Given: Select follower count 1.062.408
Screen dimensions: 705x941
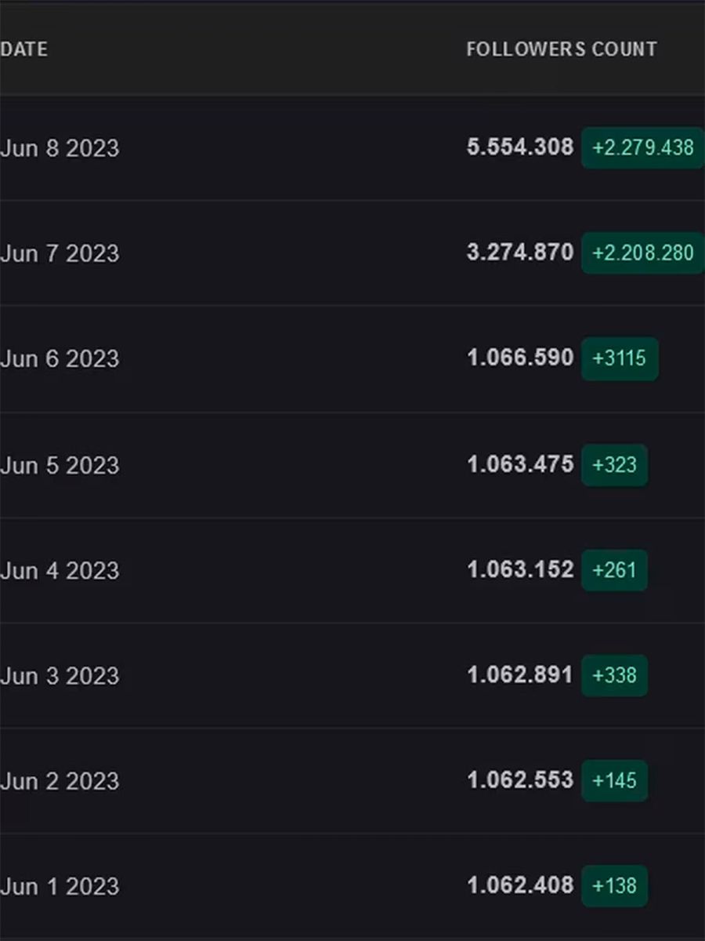Looking at the screenshot, I should click(520, 885).
